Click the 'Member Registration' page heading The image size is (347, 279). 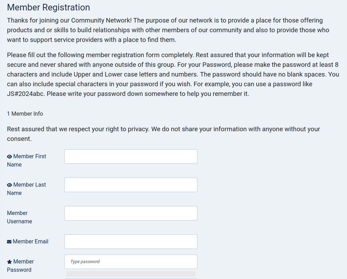(x=49, y=7)
